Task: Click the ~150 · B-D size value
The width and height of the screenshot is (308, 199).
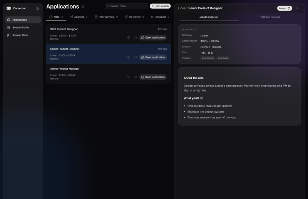Action: [207, 53]
